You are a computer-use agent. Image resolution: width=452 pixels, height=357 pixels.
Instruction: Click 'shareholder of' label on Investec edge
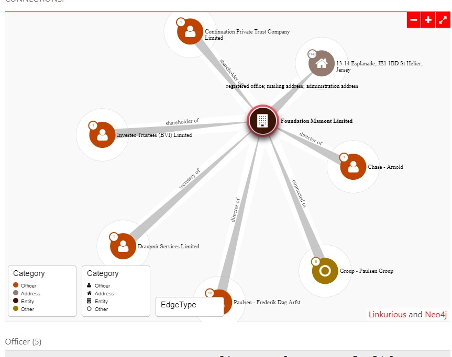click(182, 122)
